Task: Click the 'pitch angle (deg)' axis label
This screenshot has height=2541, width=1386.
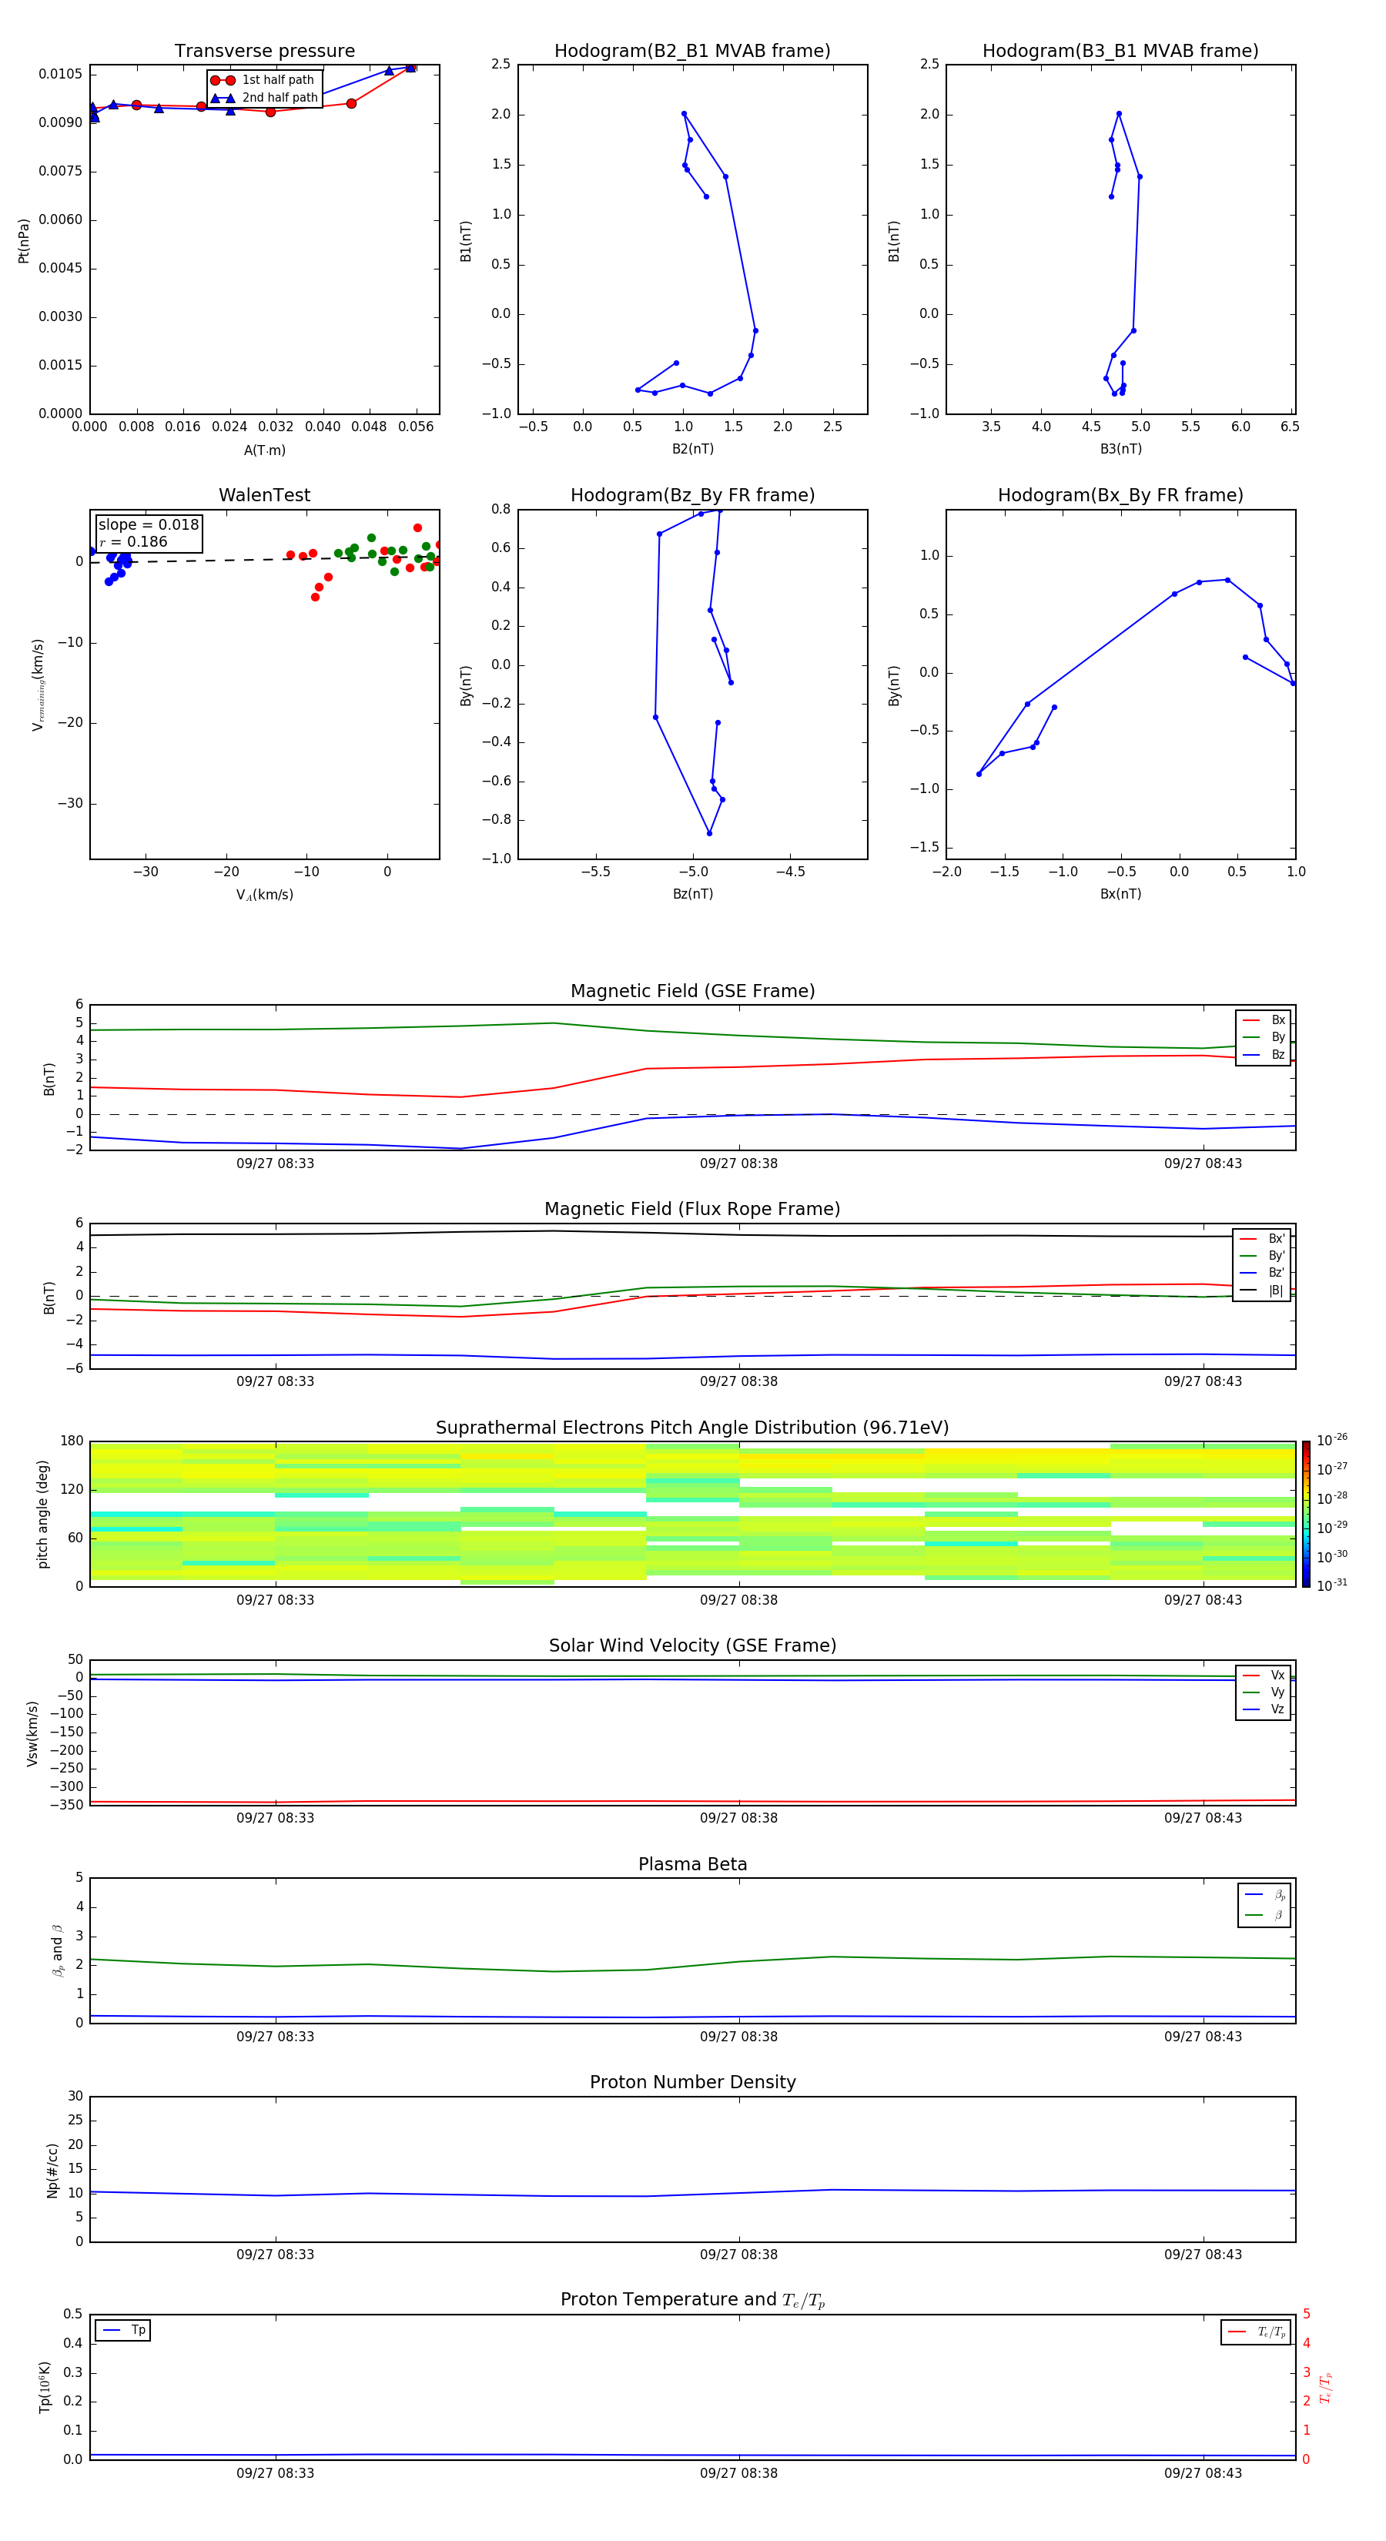Action: (x=42, y=1514)
